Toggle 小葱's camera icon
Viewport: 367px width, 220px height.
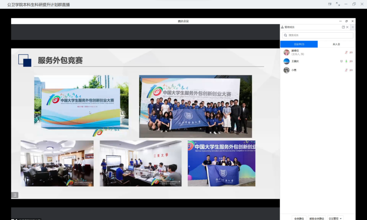pos(351,70)
